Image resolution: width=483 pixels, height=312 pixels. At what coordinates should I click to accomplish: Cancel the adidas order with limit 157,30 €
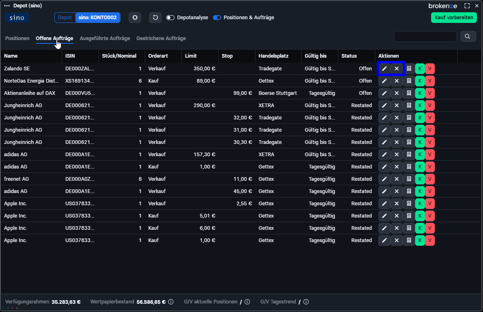pos(397,155)
